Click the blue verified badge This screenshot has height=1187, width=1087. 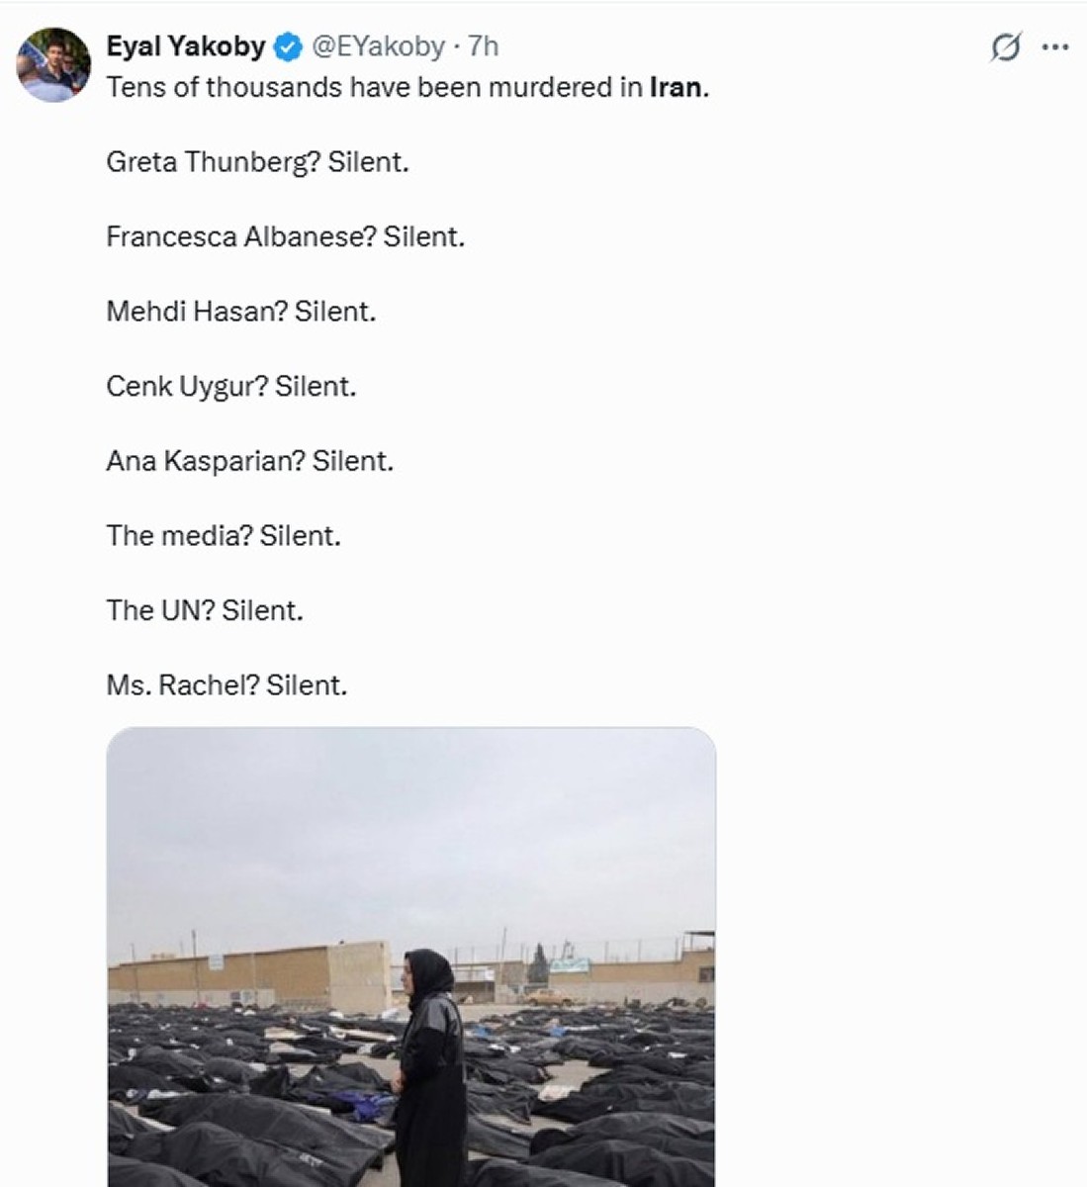288,46
